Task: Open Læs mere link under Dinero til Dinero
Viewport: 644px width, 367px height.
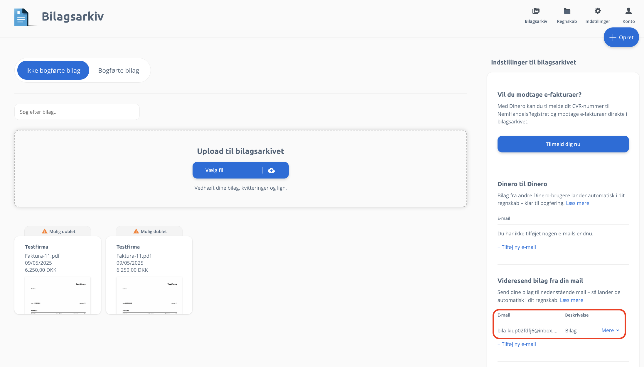Action: (577, 203)
